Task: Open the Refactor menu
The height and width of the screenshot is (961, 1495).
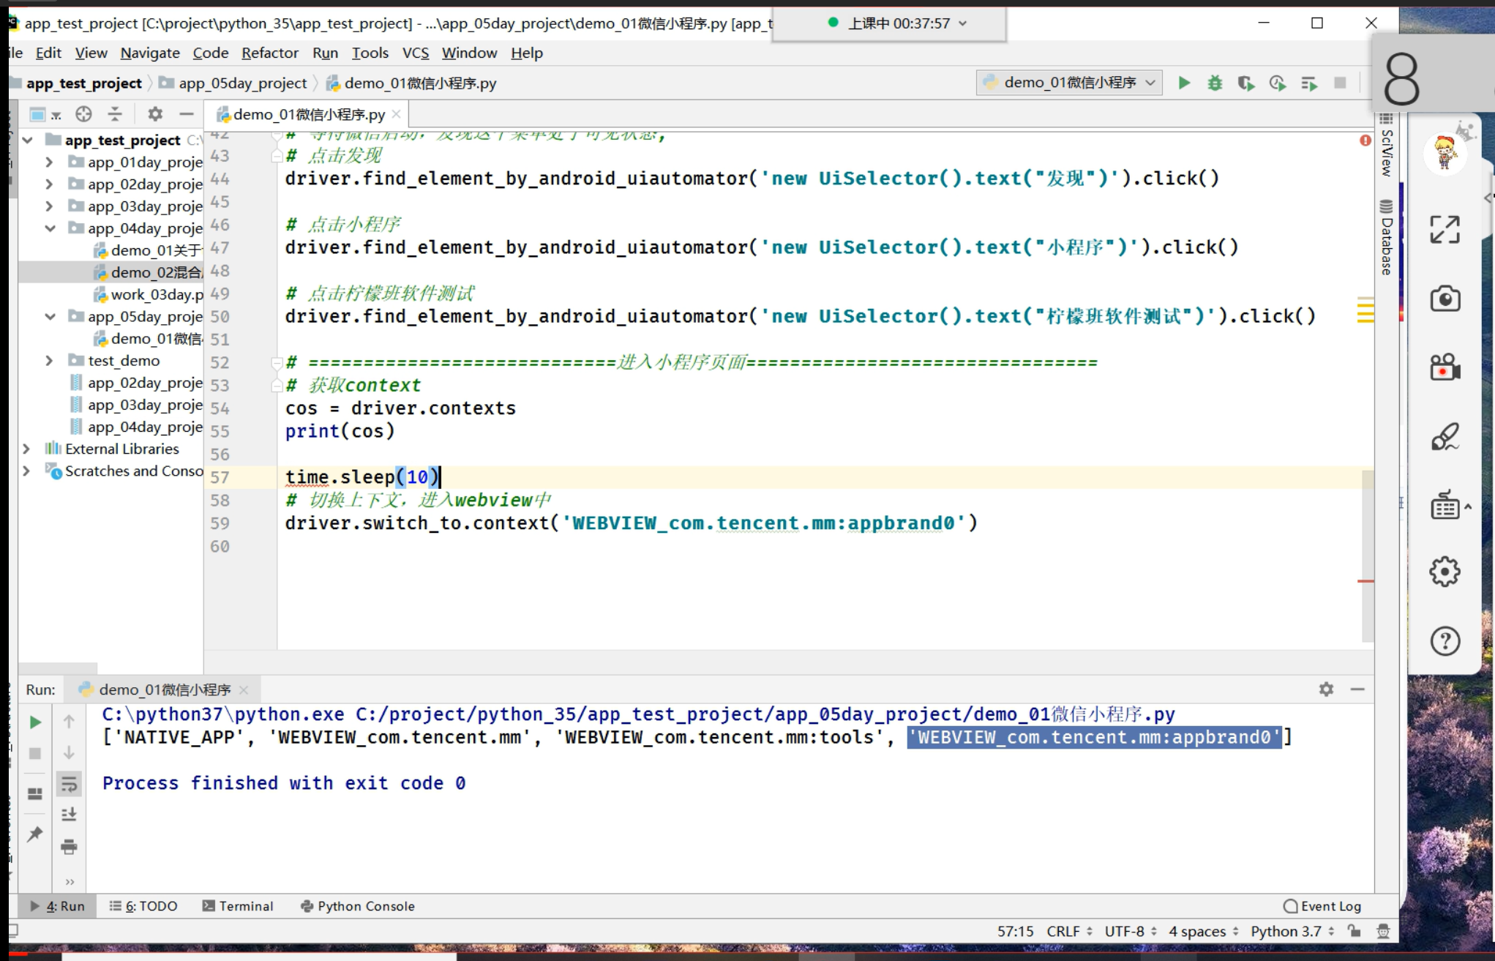Action: click(269, 53)
